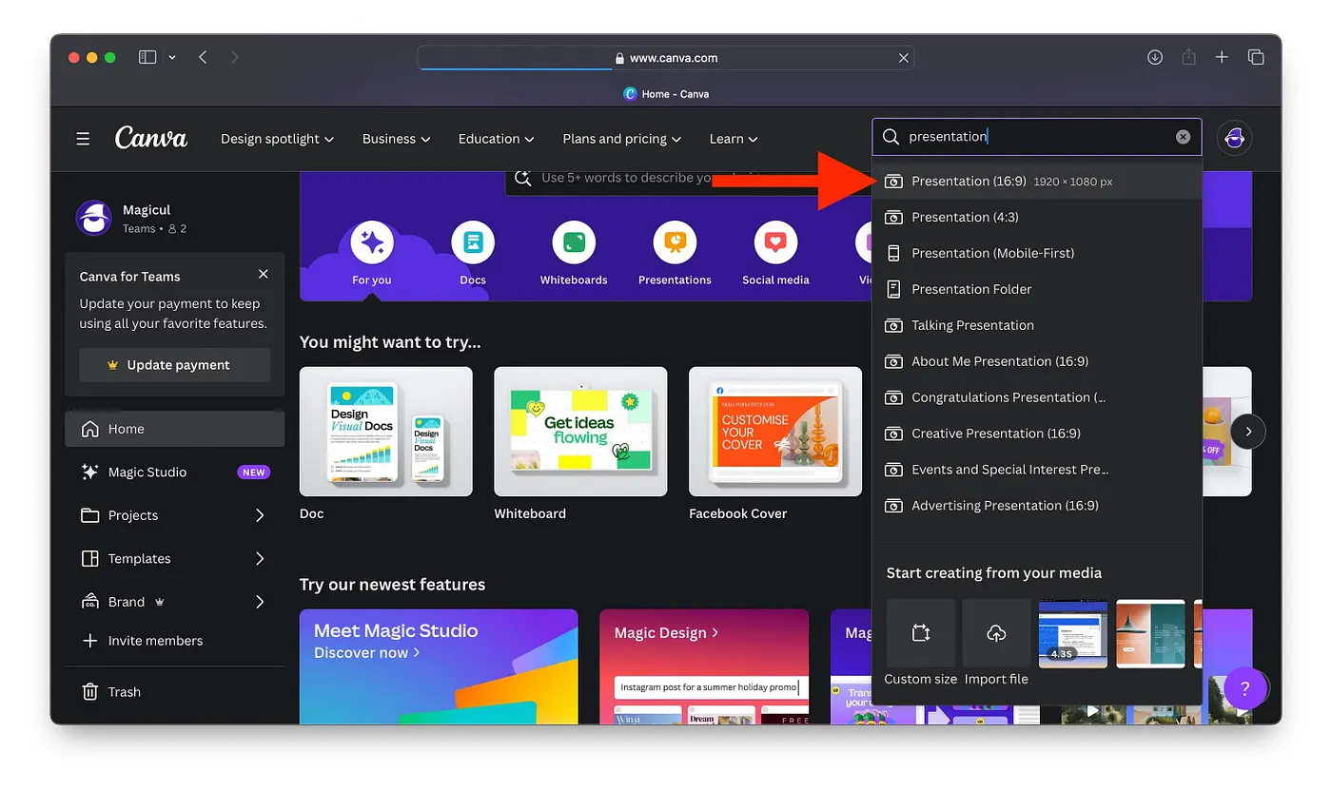Viewport: 1332px width, 791px height.
Task: Open the Learn dropdown menu
Action: (x=734, y=139)
